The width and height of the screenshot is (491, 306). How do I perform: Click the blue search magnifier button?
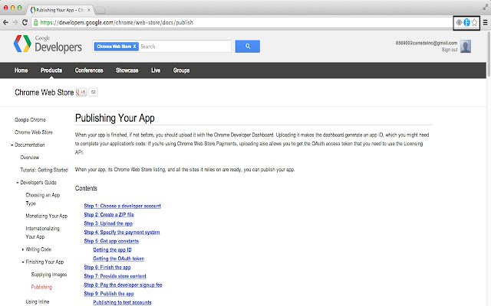pyautogui.click(x=247, y=46)
